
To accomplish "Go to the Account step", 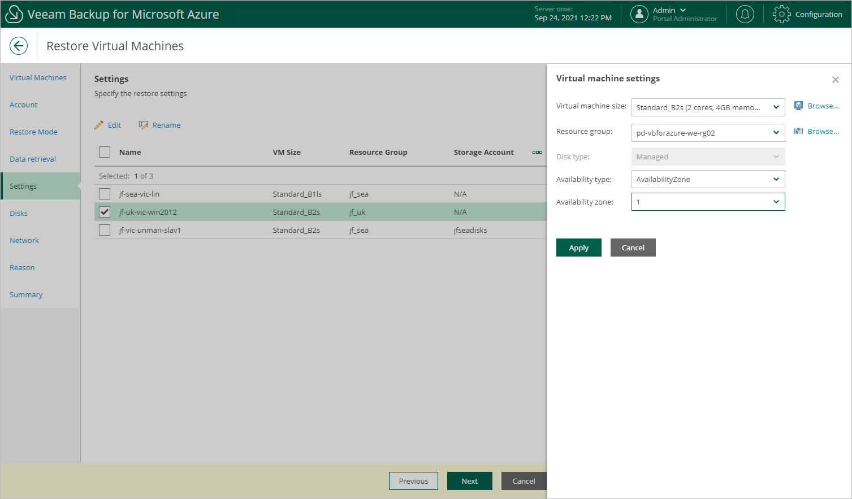I will click(x=23, y=105).
